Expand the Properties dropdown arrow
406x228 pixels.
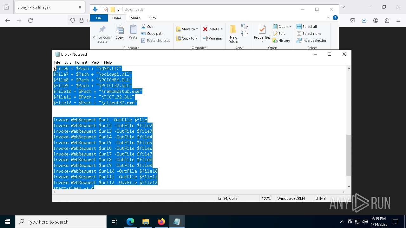point(262,41)
